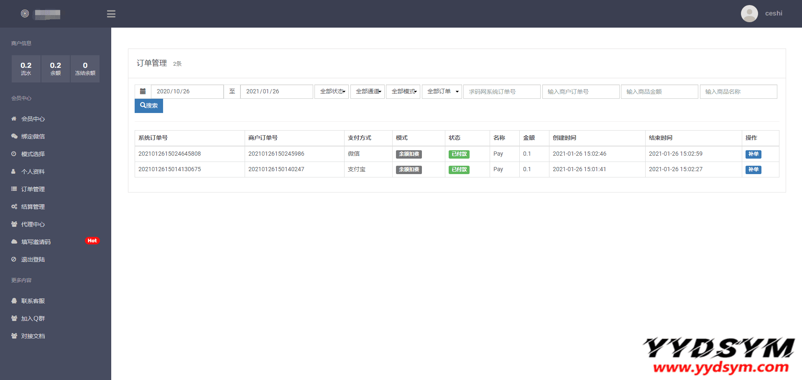The image size is (802, 380).
Task: Focus the 输入商品金额 input
Action: pos(659,92)
